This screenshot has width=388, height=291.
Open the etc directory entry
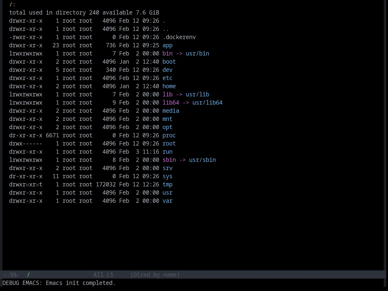(x=167, y=78)
